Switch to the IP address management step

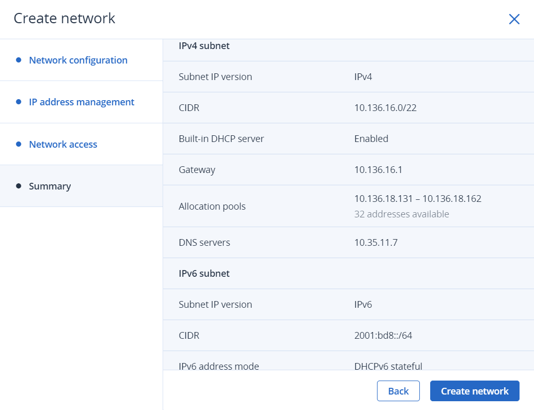point(82,102)
